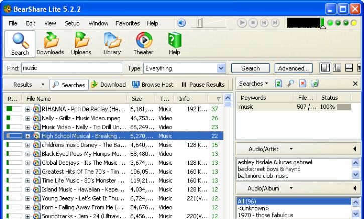Viewport: 364px width, 219px height.
Task: Skip to previous track button
Action: 264,23
